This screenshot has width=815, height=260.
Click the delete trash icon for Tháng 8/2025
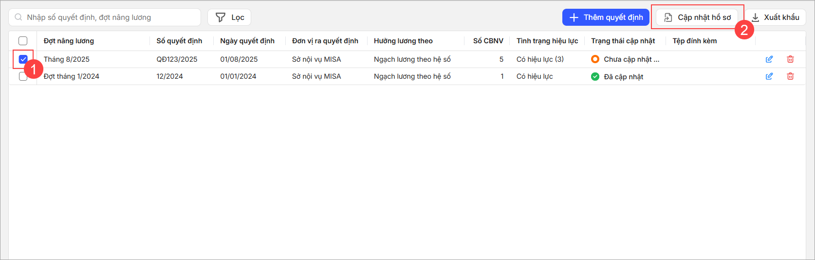click(790, 59)
